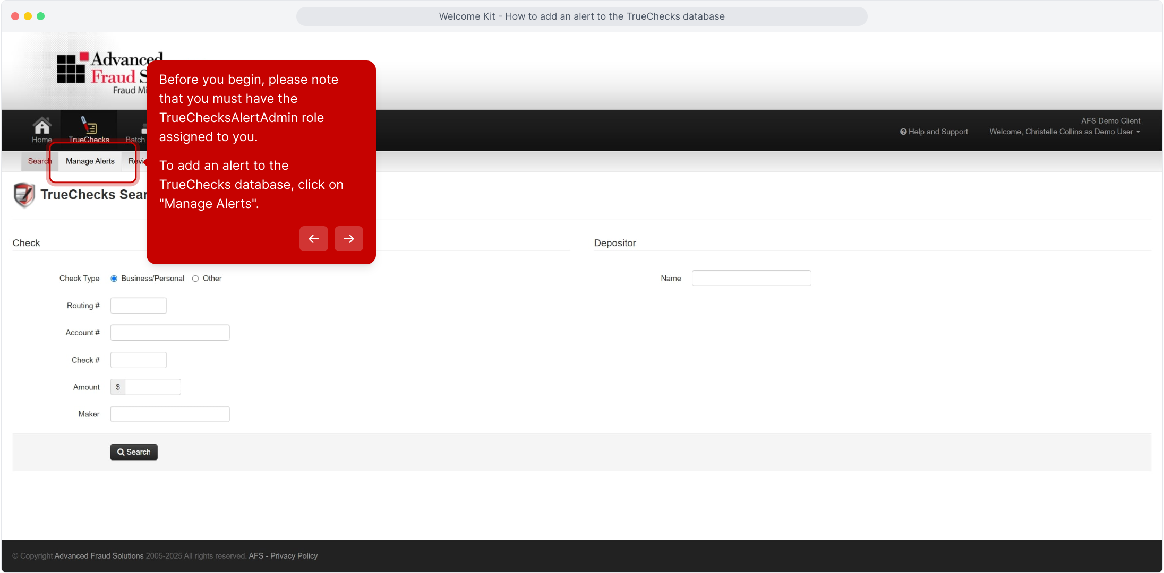Viewport: 1164px width, 573px height.
Task: Click the window title bar text
Action: [x=582, y=16]
